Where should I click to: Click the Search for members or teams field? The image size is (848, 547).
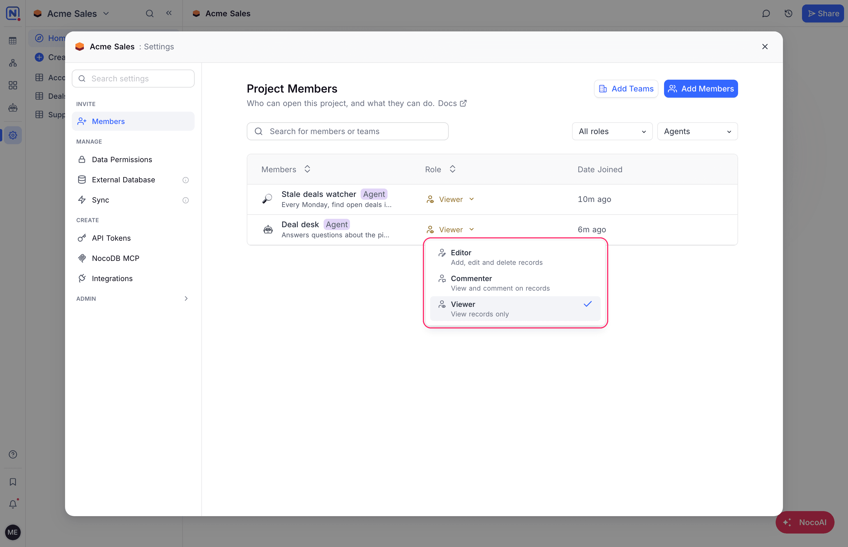click(347, 132)
